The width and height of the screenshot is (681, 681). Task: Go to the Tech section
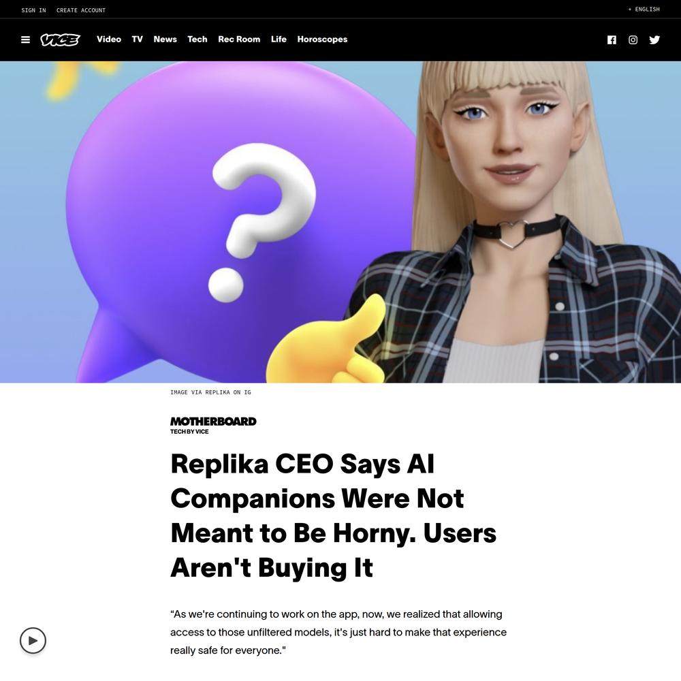click(197, 39)
